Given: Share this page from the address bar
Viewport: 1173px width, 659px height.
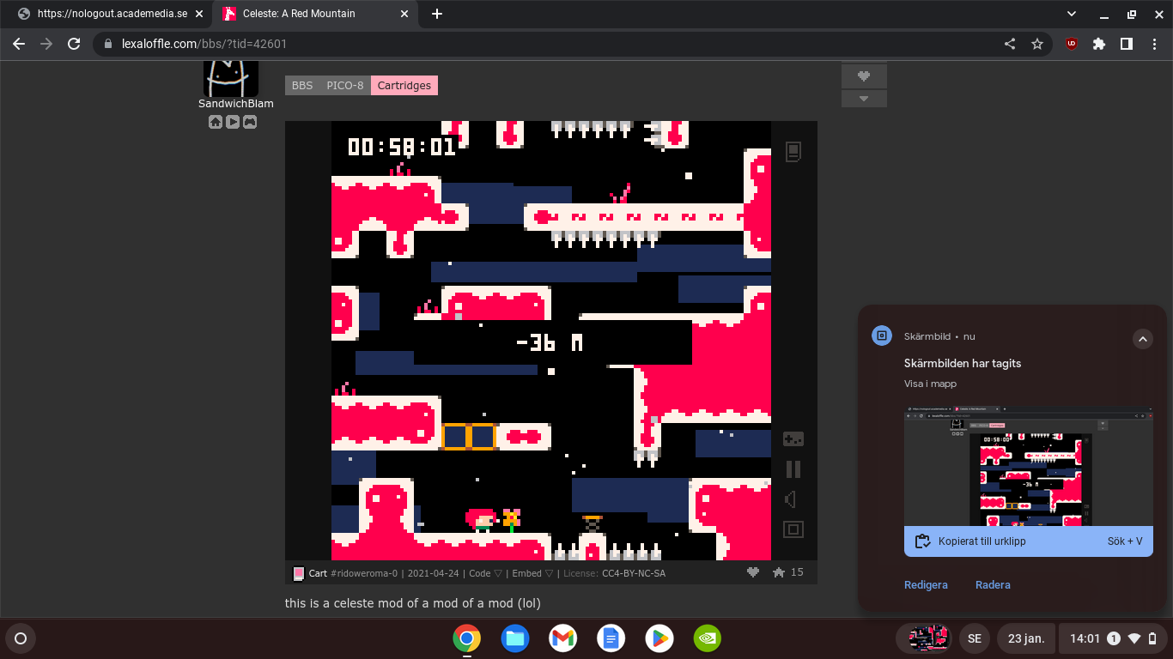Looking at the screenshot, I should pyautogui.click(x=1010, y=44).
